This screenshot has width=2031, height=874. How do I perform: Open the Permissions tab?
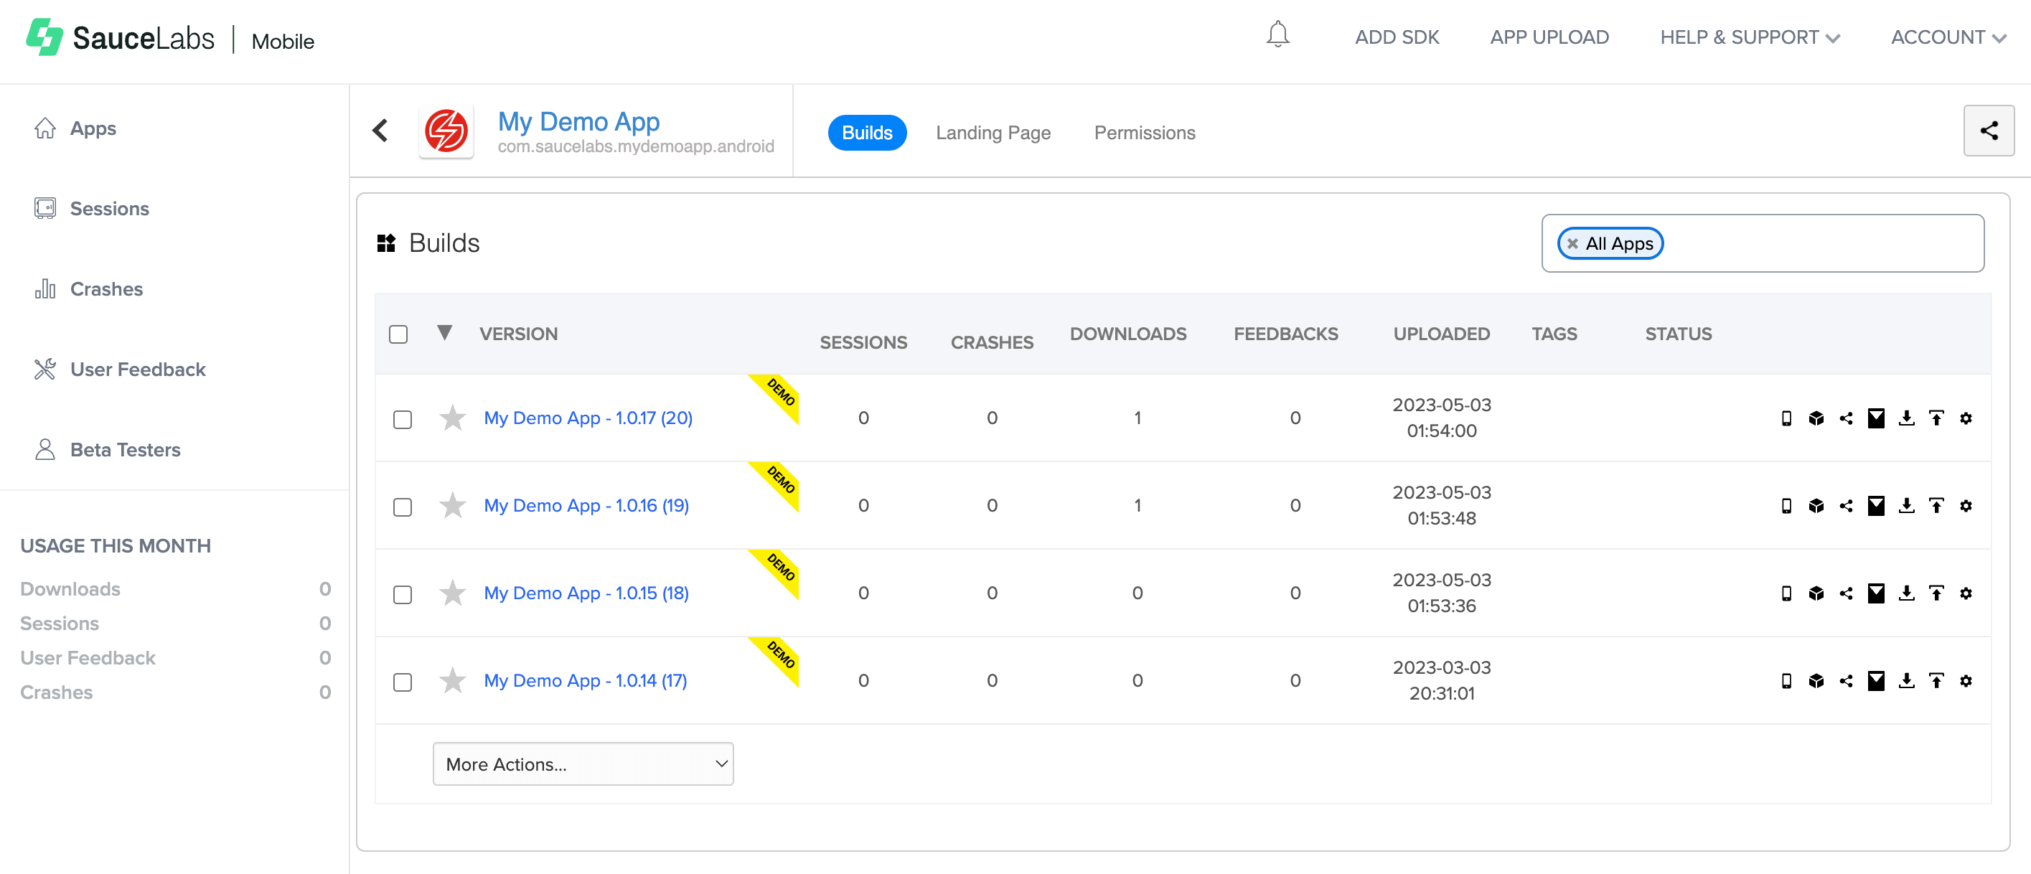tap(1144, 133)
